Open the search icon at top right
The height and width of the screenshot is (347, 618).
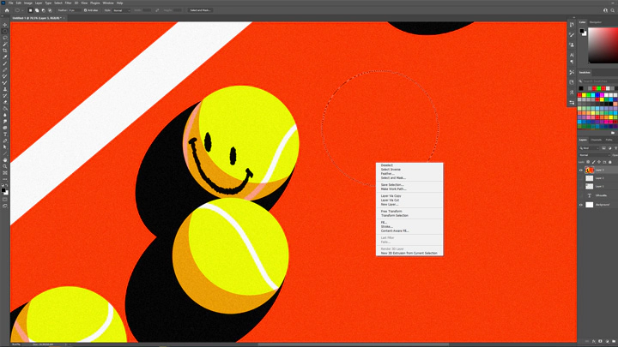click(x=613, y=10)
